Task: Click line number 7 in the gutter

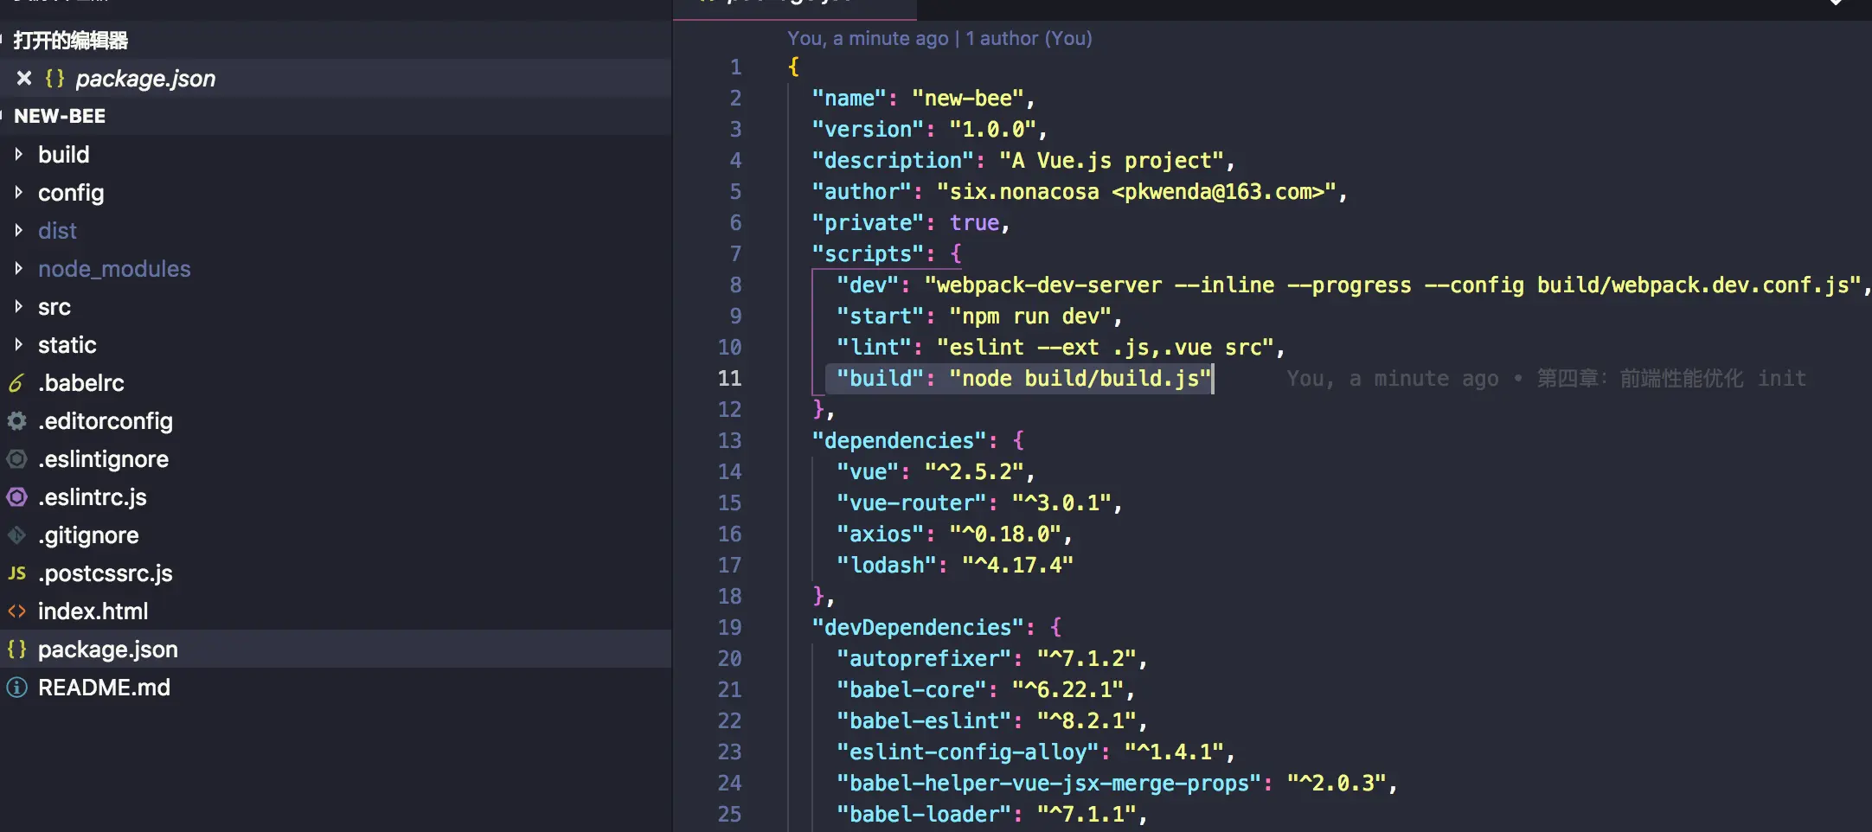Action: point(735,253)
